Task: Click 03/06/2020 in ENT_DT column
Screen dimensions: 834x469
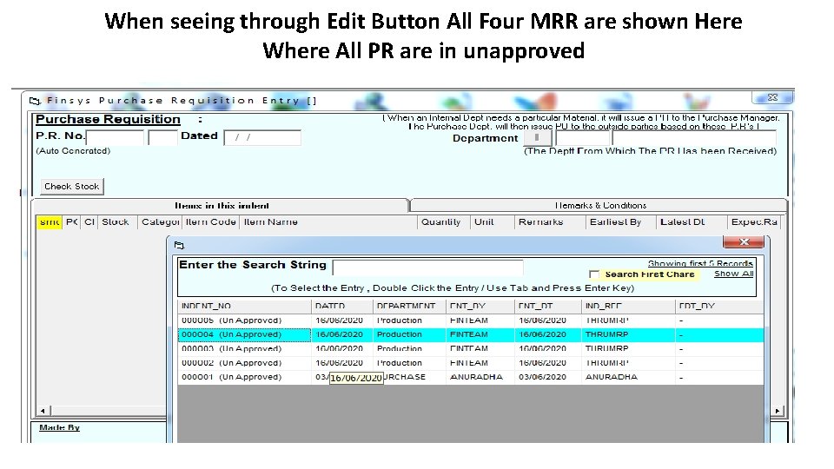Action: pyautogui.click(x=542, y=377)
